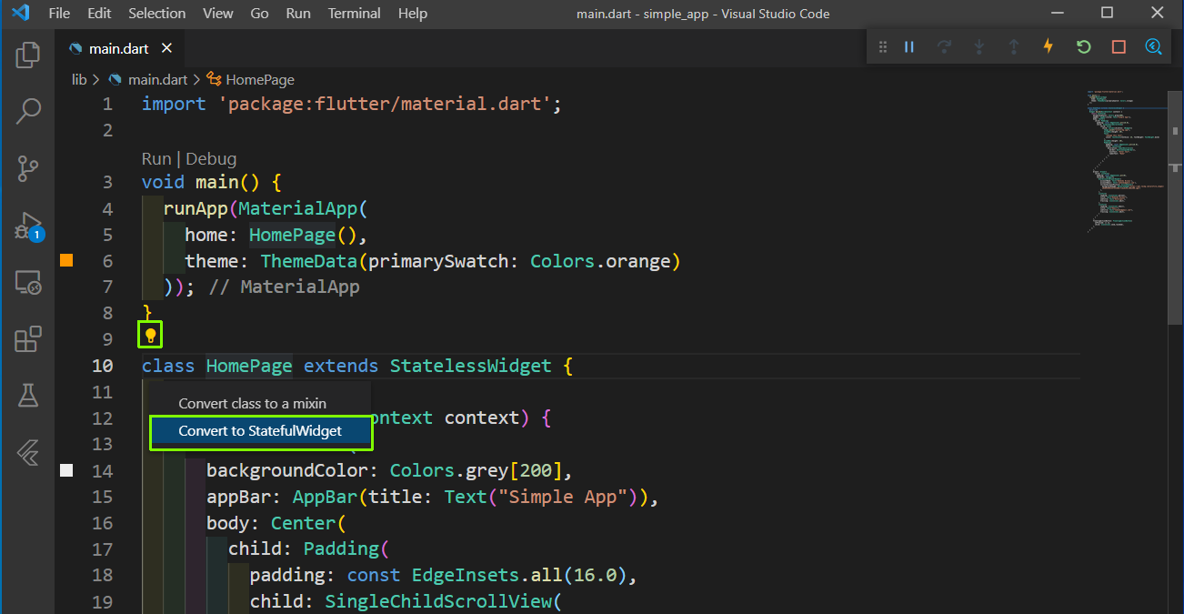Click primarySwatch on line 6
Image resolution: width=1184 pixels, height=614 pixels.
tap(438, 261)
